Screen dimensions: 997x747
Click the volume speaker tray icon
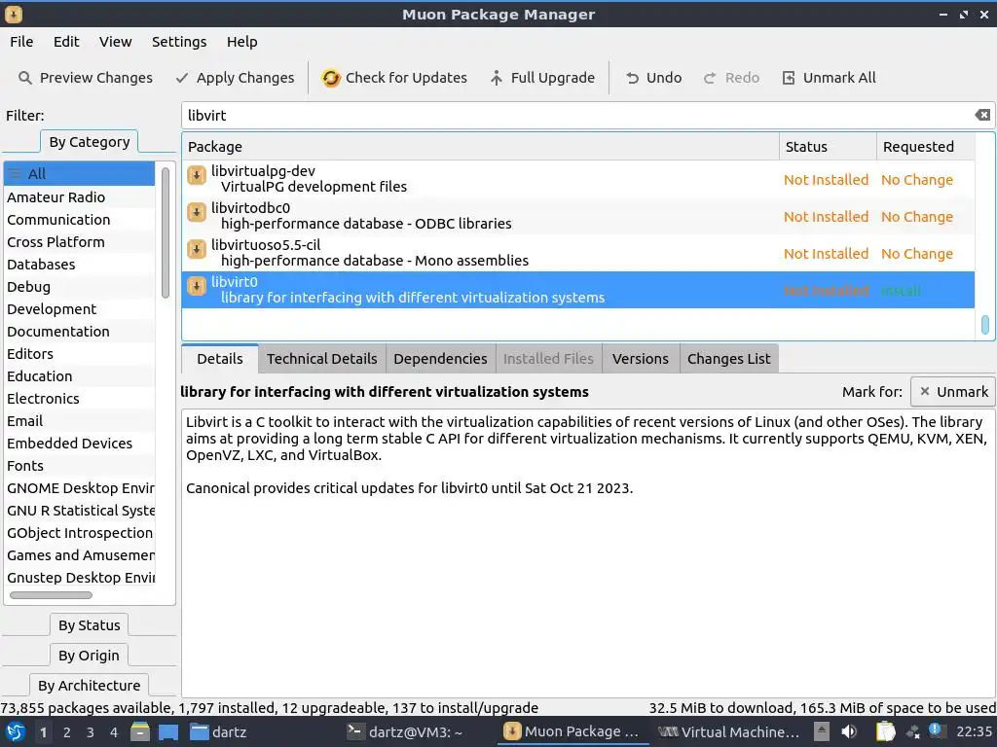click(x=849, y=731)
